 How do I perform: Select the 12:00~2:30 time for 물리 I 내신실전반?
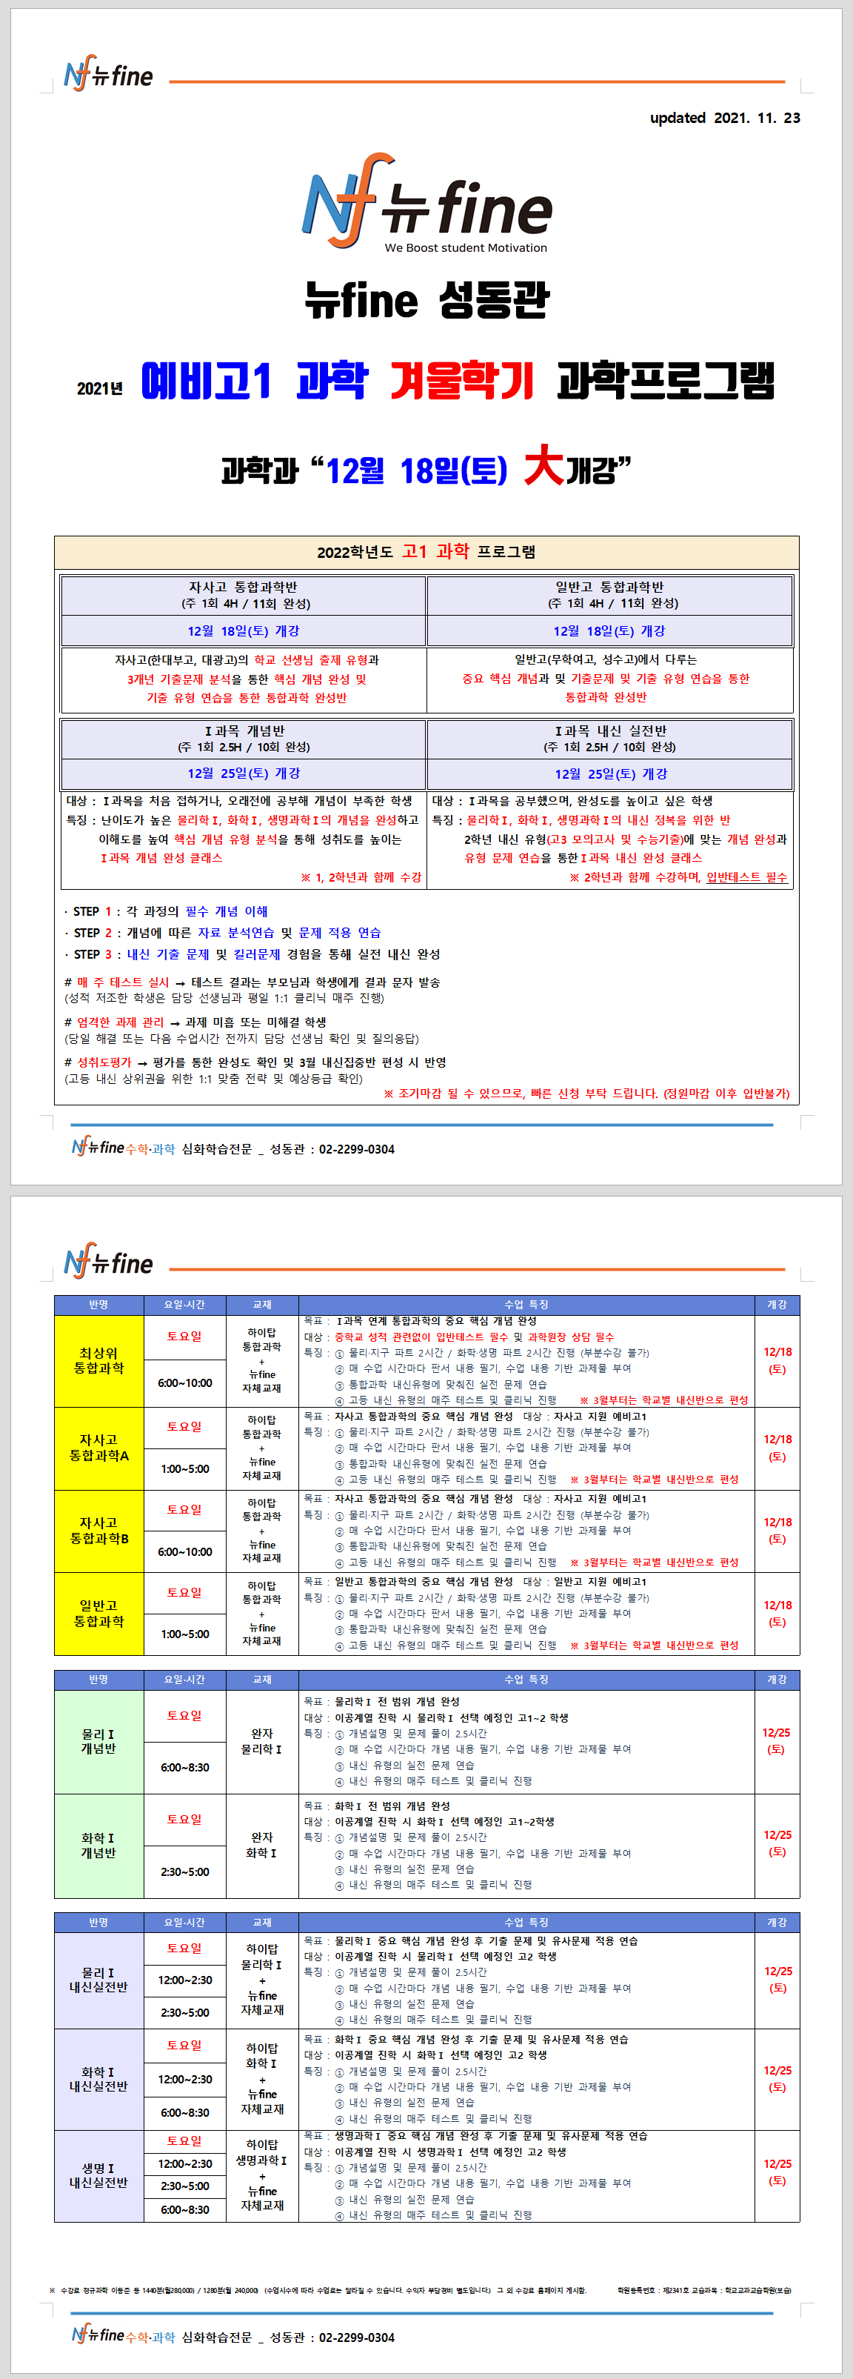click(x=184, y=1980)
